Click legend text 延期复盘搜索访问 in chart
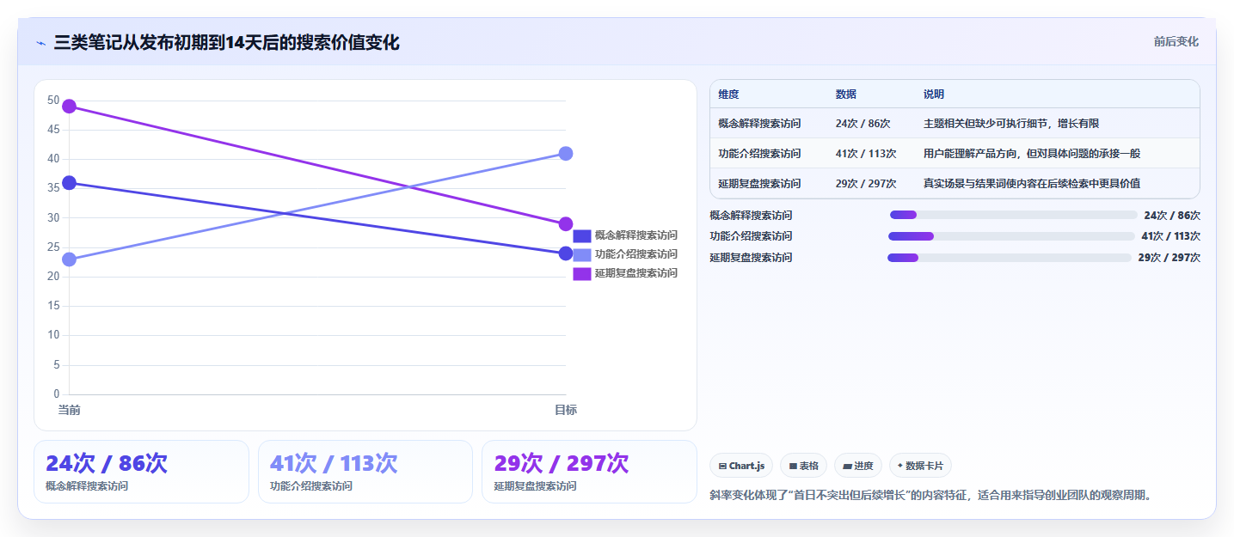Screen dimensions: 1234x537 click(x=636, y=273)
